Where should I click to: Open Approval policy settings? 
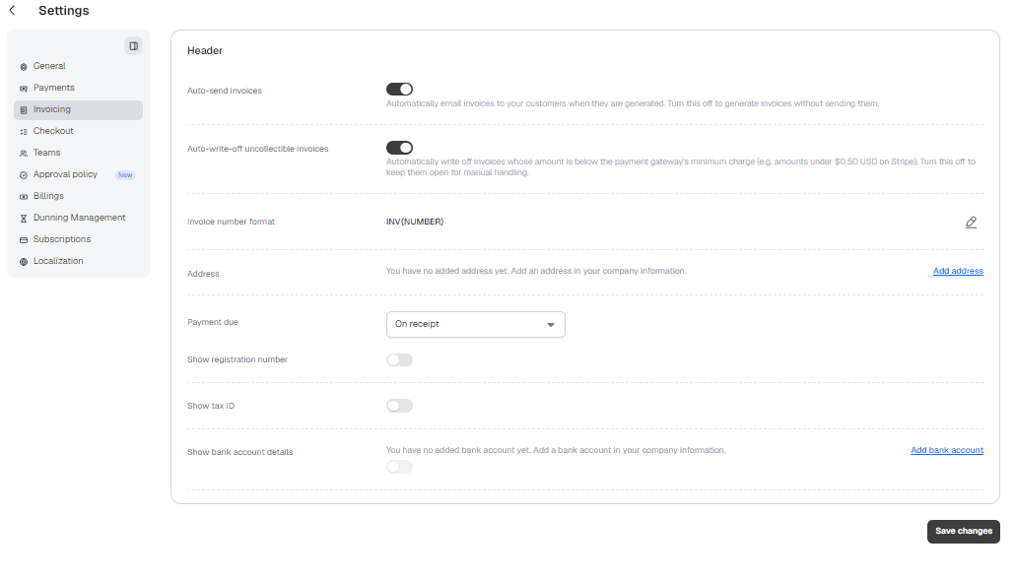(x=78, y=174)
